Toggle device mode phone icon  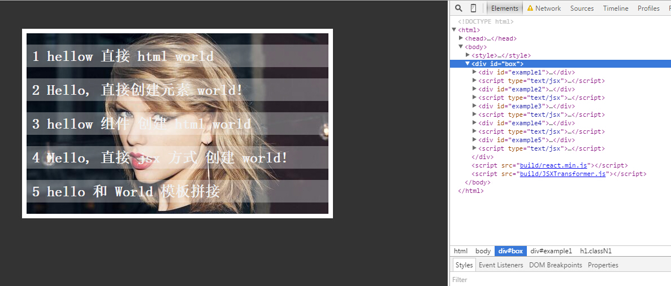tap(473, 8)
